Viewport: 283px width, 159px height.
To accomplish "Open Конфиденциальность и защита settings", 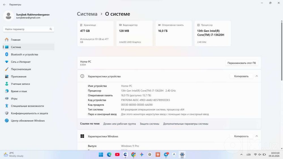I will [x=29, y=114].
